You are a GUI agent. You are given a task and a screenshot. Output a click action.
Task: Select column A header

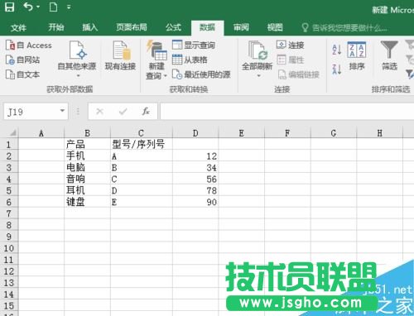pos(41,133)
